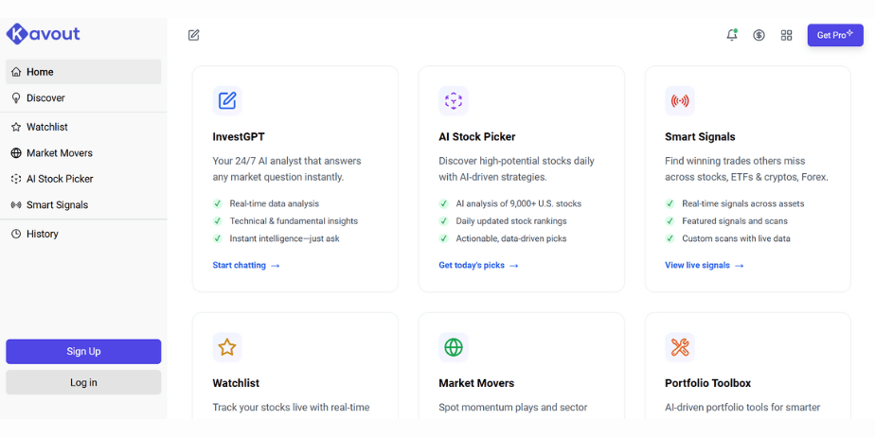This screenshot has width=875, height=437.
Task: Click the Log in button
Action: tap(83, 382)
